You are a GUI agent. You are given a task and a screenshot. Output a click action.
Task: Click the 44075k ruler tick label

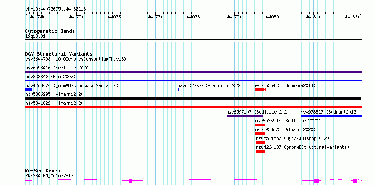76,17
